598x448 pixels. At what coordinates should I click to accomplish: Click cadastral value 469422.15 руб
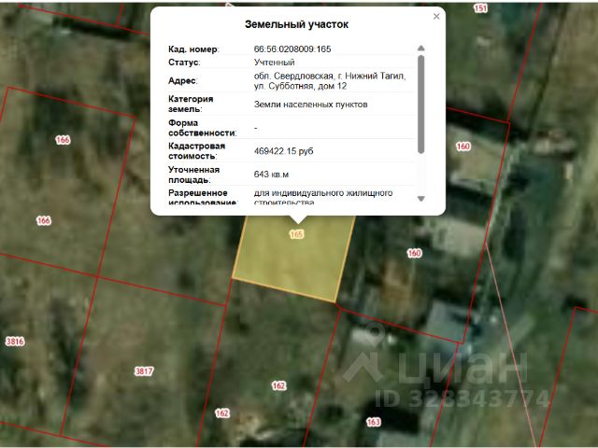tap(283, 151)
